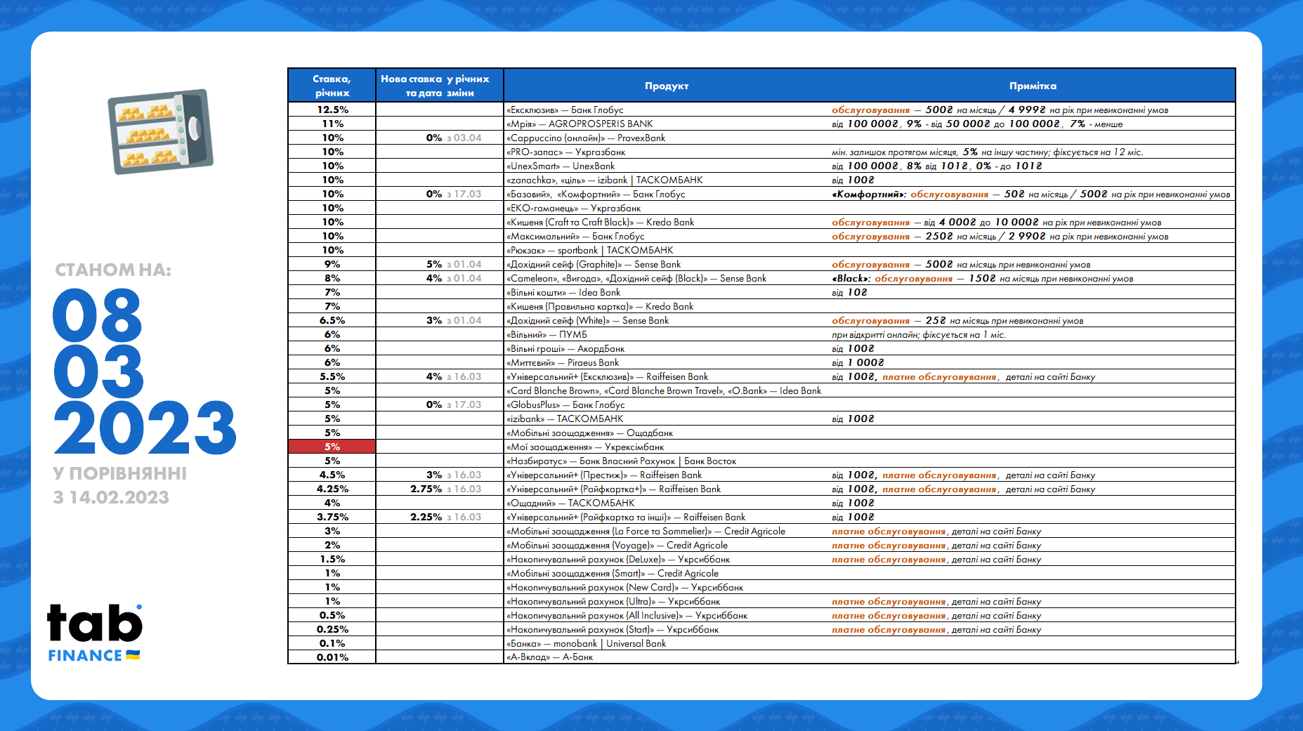The width and height of the screenshot is (1303, 731).
Task: Select «Вільні кошти» — Idea Bank product
Action: click(x=563, y=292)
